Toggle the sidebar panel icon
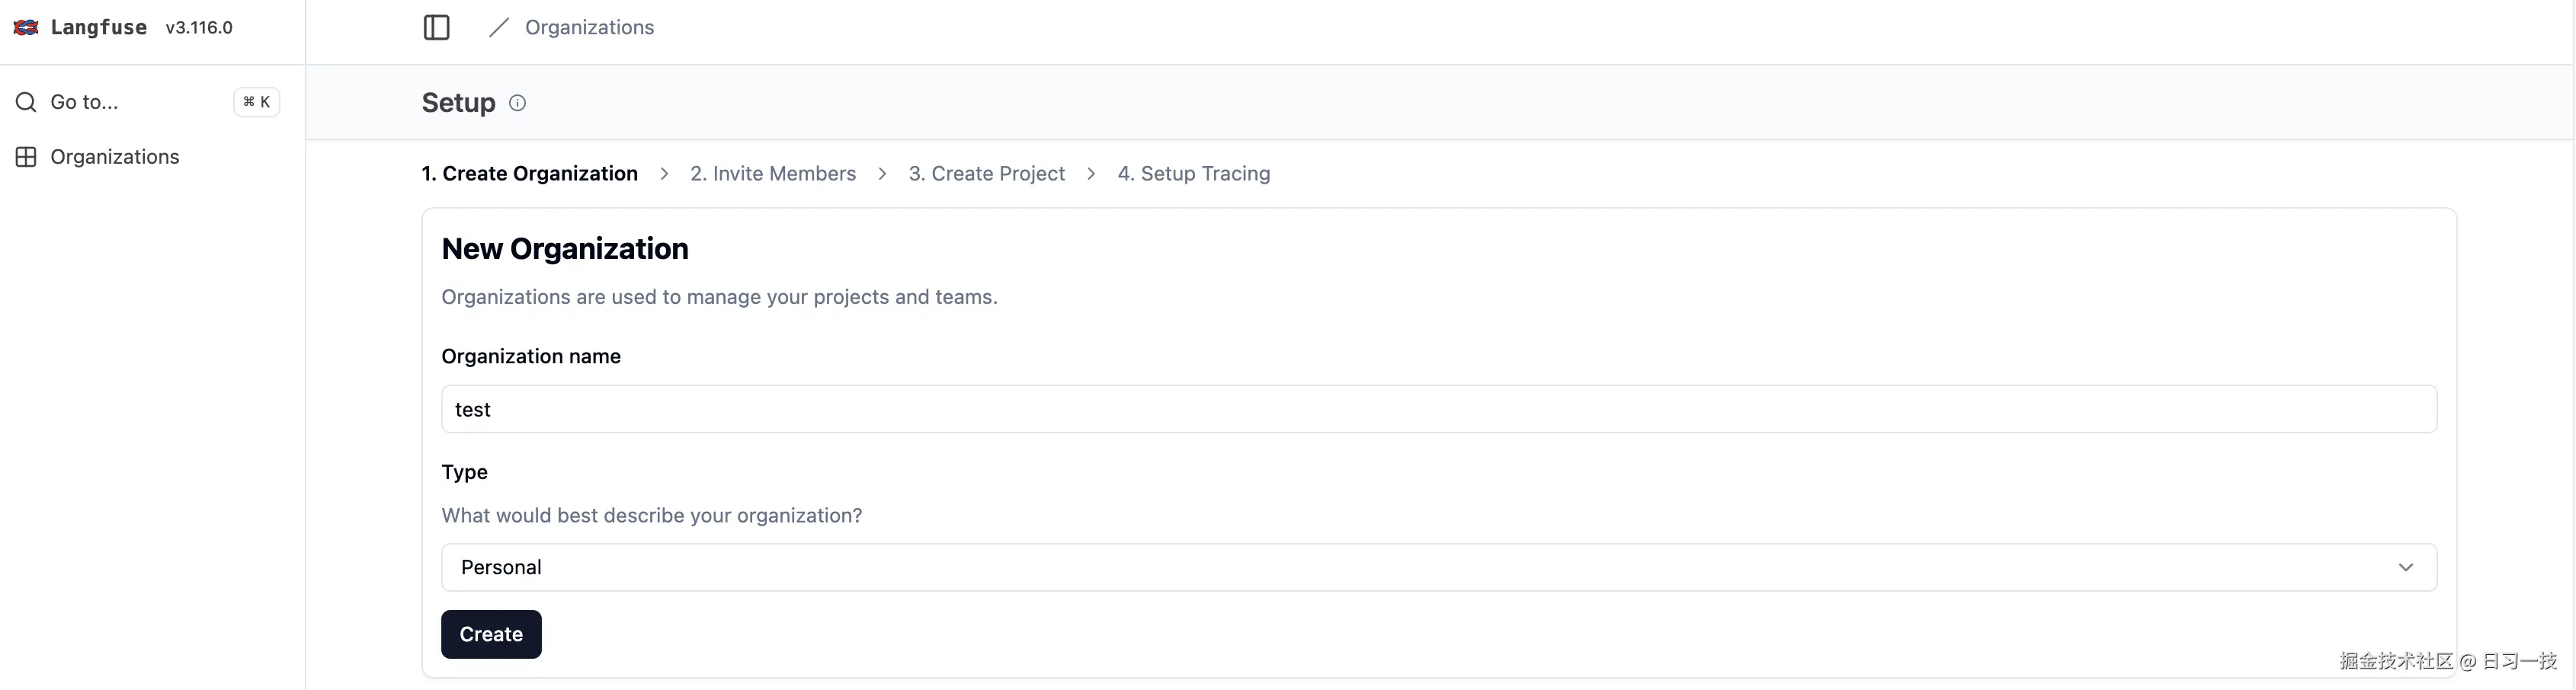The image size is (2576, 690). (436, 27)
